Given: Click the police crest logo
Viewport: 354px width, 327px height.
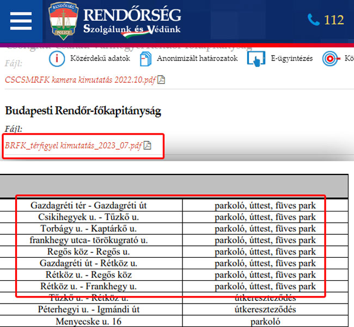Looking at the screenshot, I should [x=63, y=21].
